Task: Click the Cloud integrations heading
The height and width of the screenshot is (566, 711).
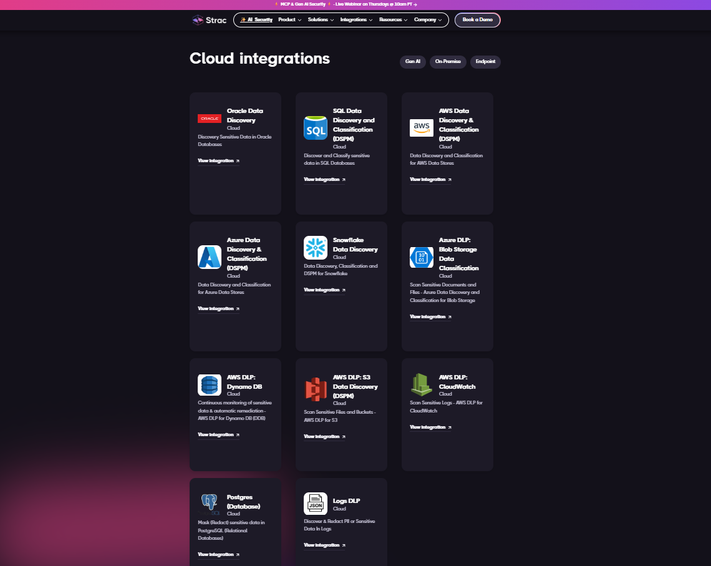Action: tap(259, 59)
